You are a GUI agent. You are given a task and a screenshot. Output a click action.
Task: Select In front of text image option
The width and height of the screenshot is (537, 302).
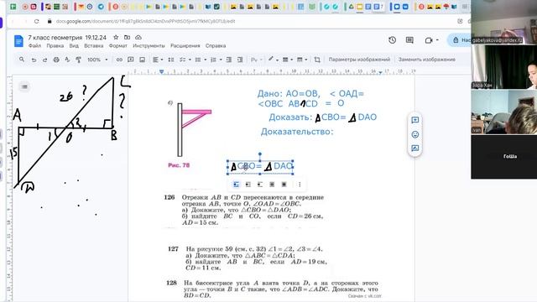click(284, 185)
